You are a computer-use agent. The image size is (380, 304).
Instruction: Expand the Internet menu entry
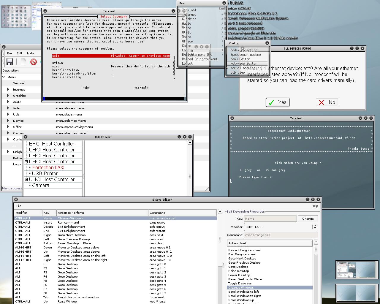[x=8, y=89]
